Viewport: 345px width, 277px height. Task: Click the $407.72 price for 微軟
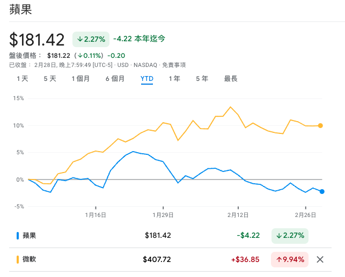[x=157, y=259]
